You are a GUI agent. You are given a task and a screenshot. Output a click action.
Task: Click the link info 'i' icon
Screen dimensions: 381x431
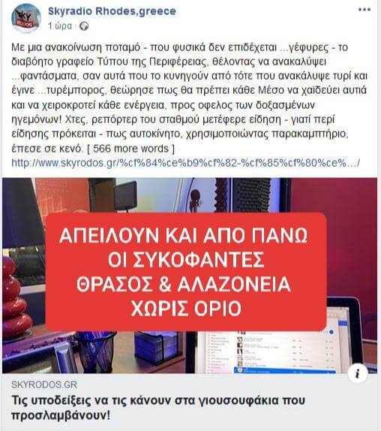358,373
